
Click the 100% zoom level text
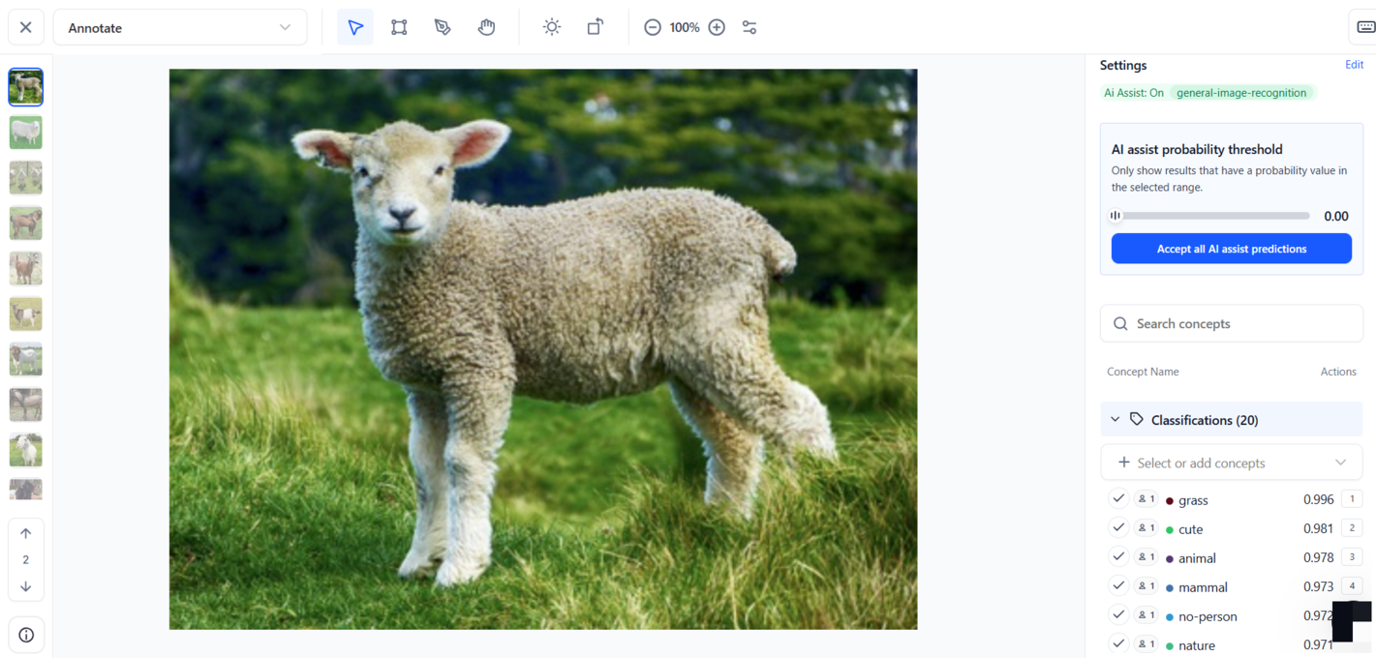click(685, 27)
